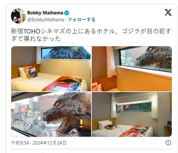Click the blue verified badge beside Bobby Maihama

click(67, 13)
